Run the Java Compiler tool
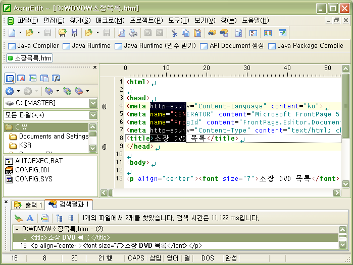This screenshot has width=353, height=265. tap(33, 46)
